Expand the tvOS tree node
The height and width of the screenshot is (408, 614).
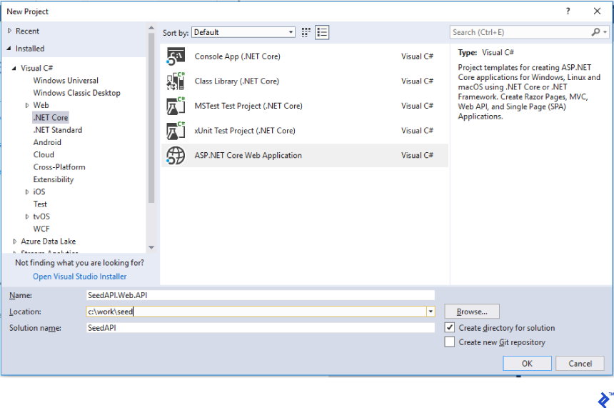pos(27,217)
